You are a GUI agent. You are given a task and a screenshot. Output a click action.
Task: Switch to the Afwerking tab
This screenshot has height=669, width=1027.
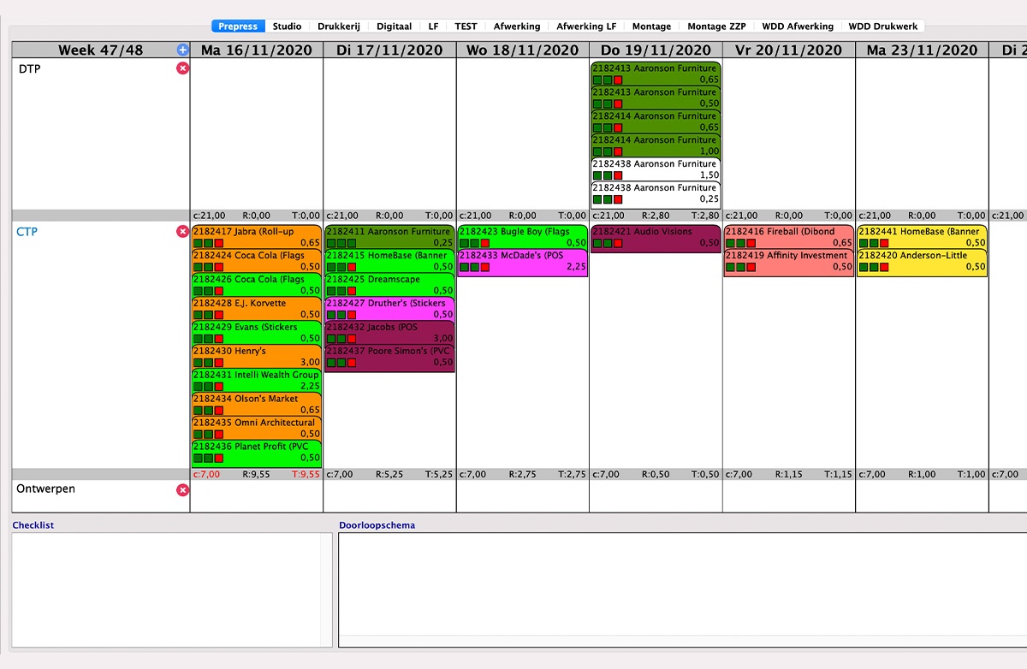tap(518, 27)
